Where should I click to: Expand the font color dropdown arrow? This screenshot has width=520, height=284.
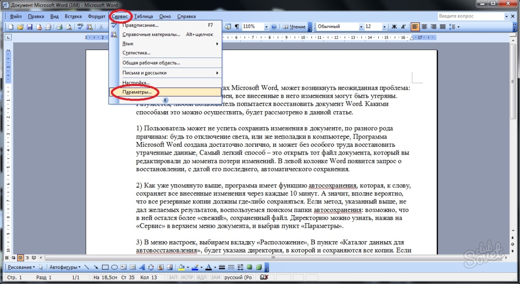[215, 267]
